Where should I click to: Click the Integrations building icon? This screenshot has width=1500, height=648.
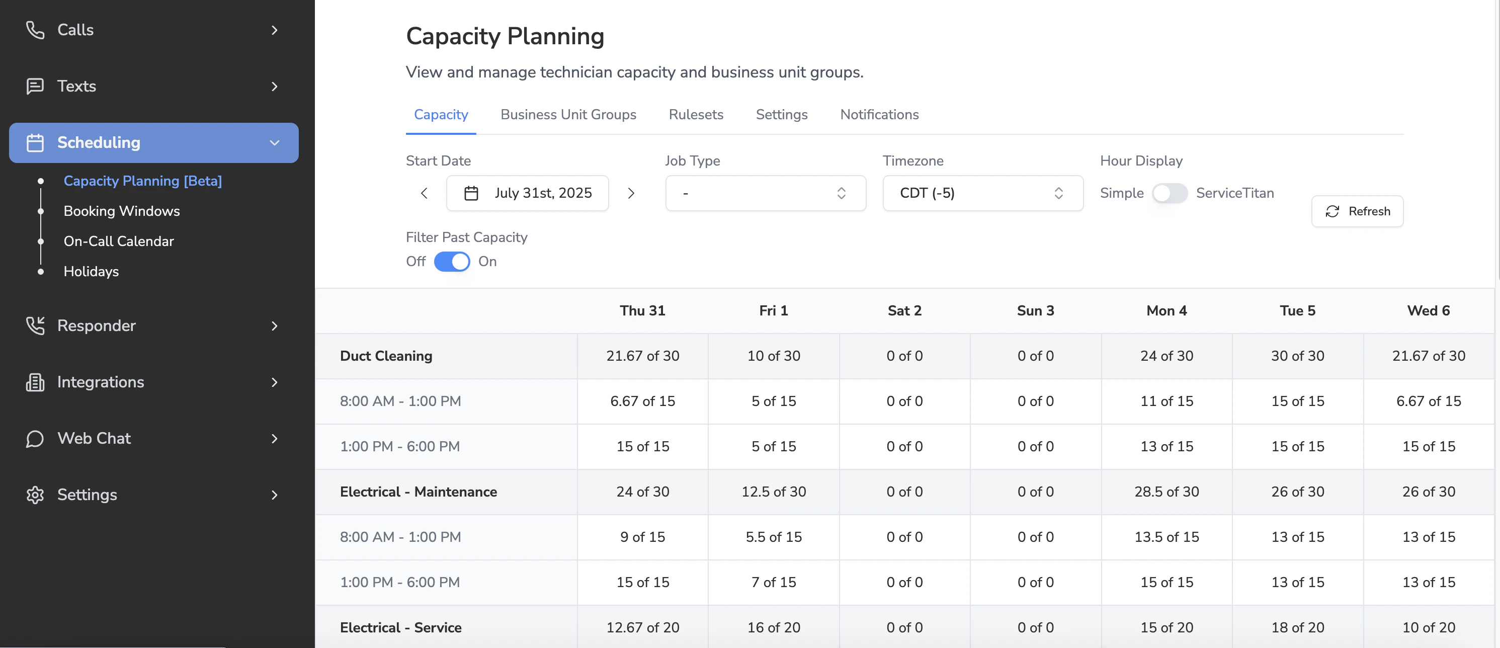[35, 382]
